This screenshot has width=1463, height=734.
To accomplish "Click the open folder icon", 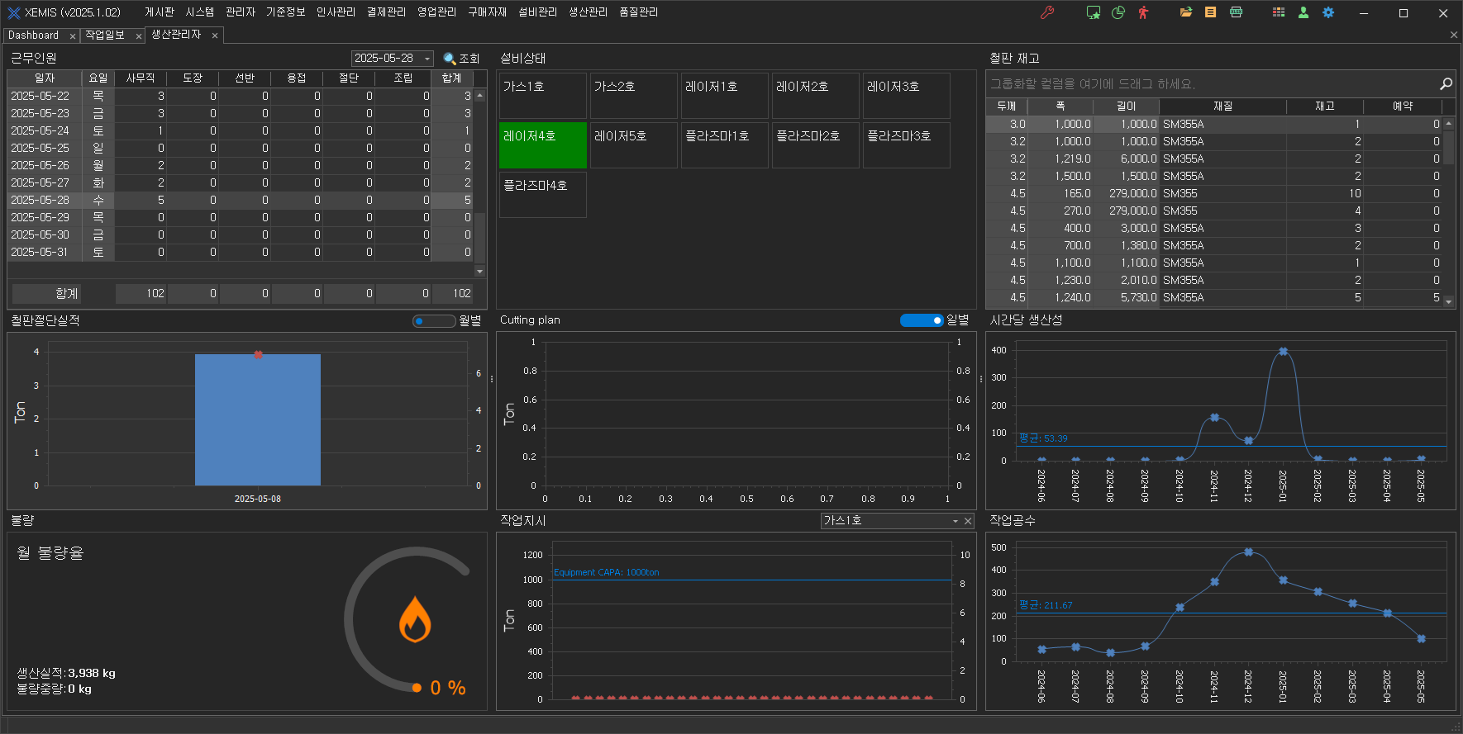I will tap(1186, 12).
